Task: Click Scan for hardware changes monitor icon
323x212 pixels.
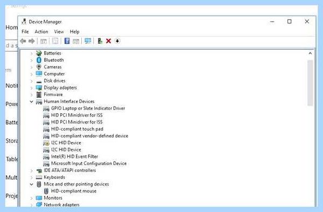Action: coord(88,41)
